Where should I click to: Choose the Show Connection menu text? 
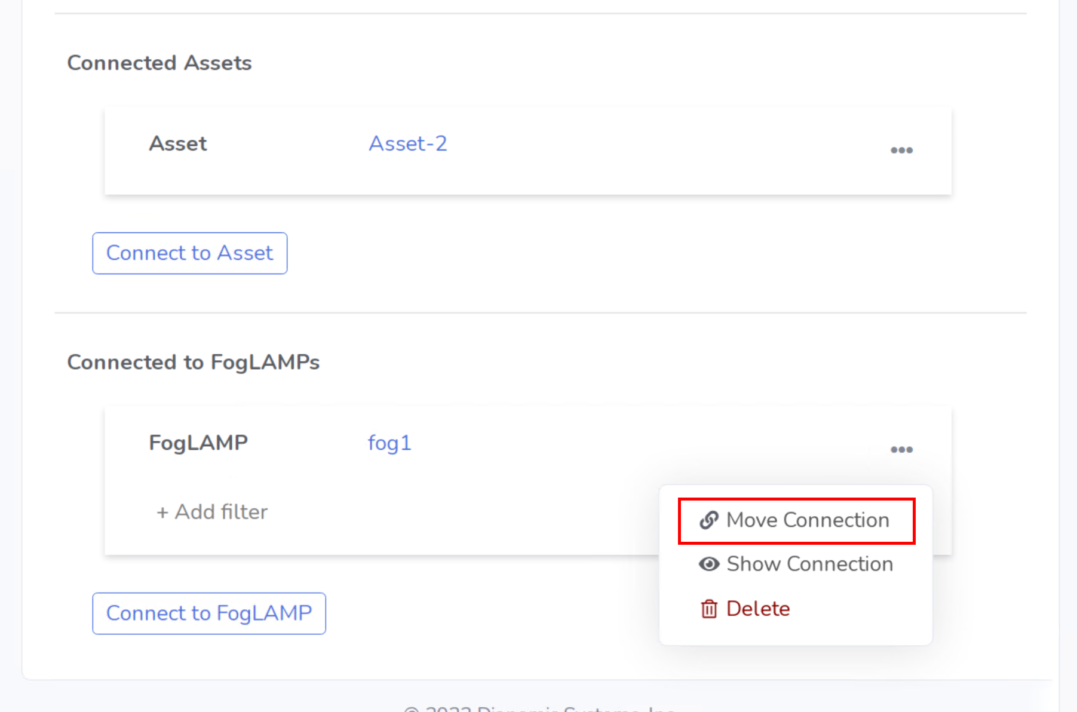(x=809, y=564)
